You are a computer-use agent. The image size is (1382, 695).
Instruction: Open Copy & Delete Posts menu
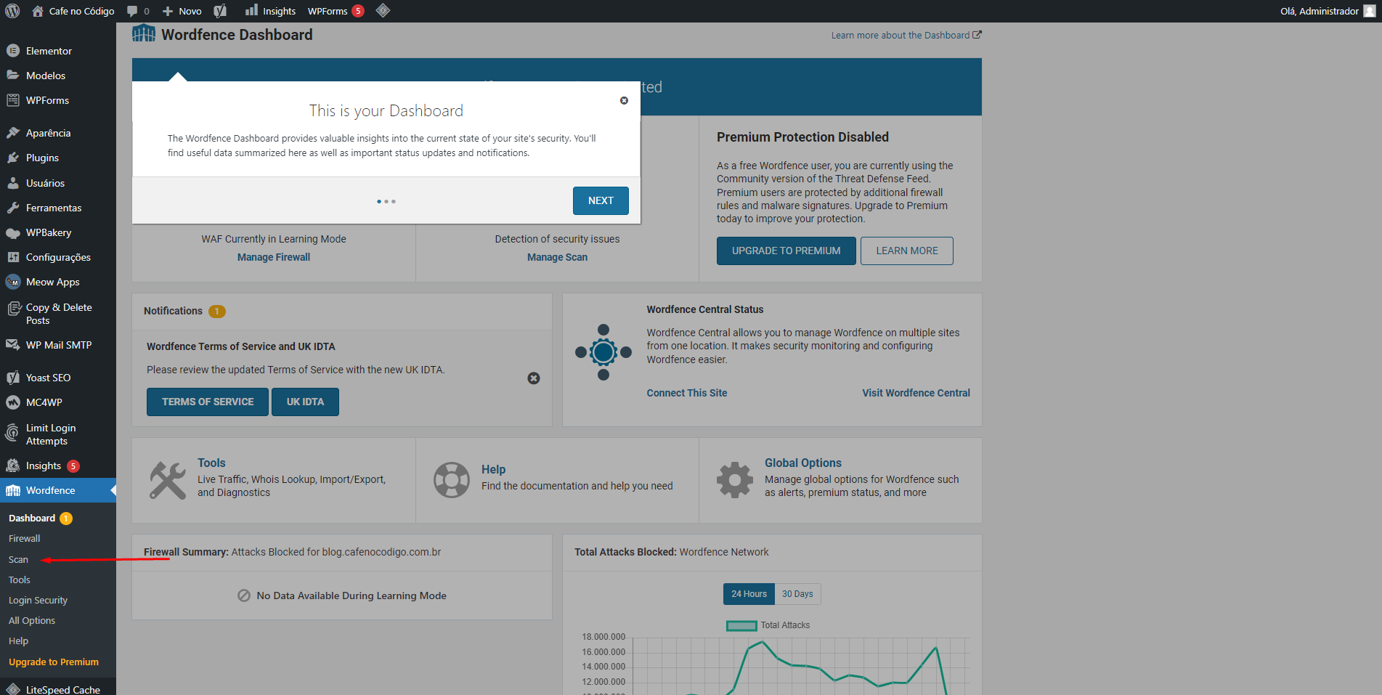pos(58,314)
